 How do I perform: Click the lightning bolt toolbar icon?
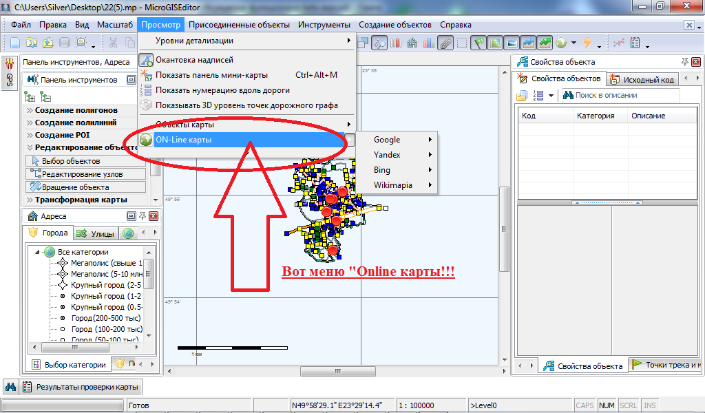587,43
